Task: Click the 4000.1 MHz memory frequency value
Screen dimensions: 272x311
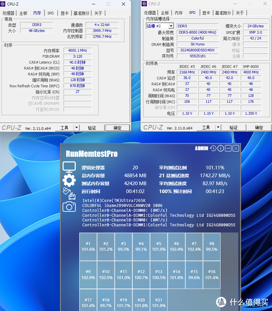Action: coord(77,50)
